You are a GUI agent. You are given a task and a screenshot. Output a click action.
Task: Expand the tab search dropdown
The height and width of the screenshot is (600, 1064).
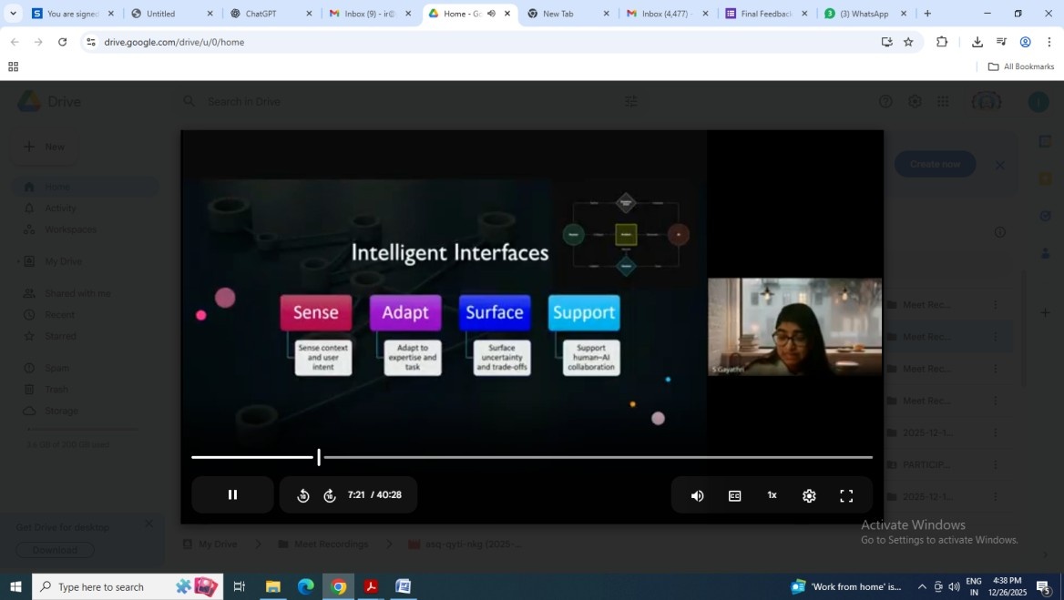[x=13, y=14]
